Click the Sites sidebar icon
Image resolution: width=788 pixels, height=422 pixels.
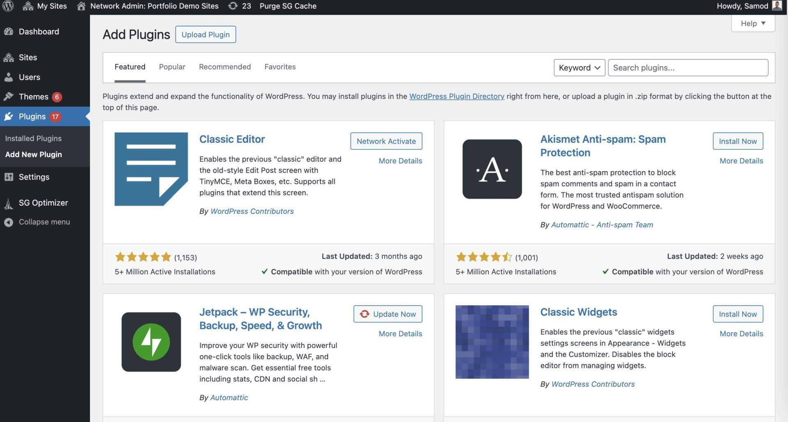click(x=9, y=57)
